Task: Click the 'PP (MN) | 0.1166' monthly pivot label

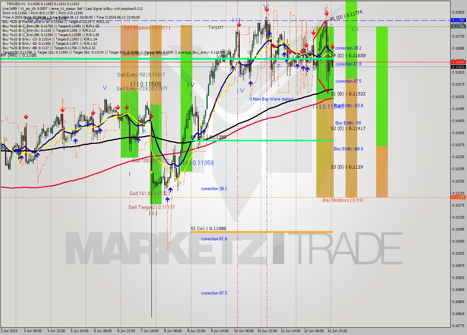Action: [19, 55]
